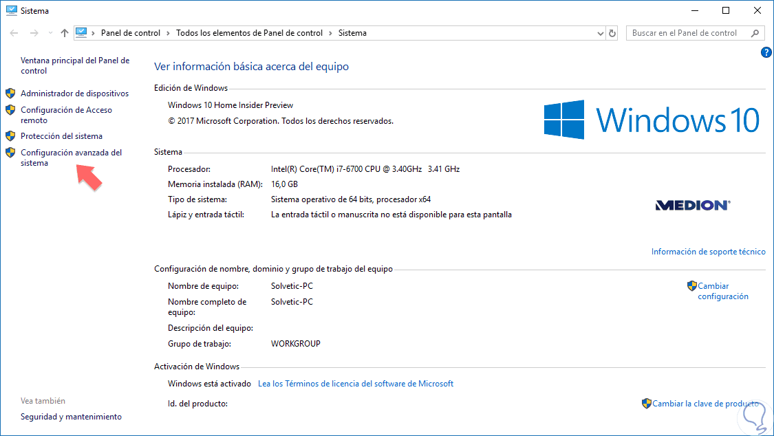Screen dimensions: 774x436
Task: Click the forward navigation arrow
Action: (34, 33)
